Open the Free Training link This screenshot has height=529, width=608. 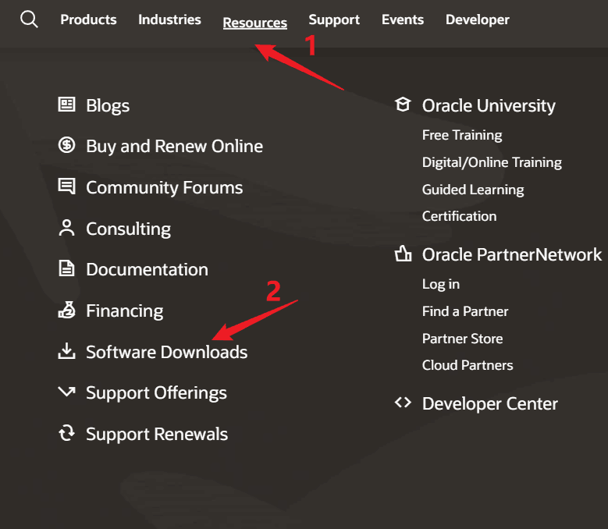[x=461, y=135]
